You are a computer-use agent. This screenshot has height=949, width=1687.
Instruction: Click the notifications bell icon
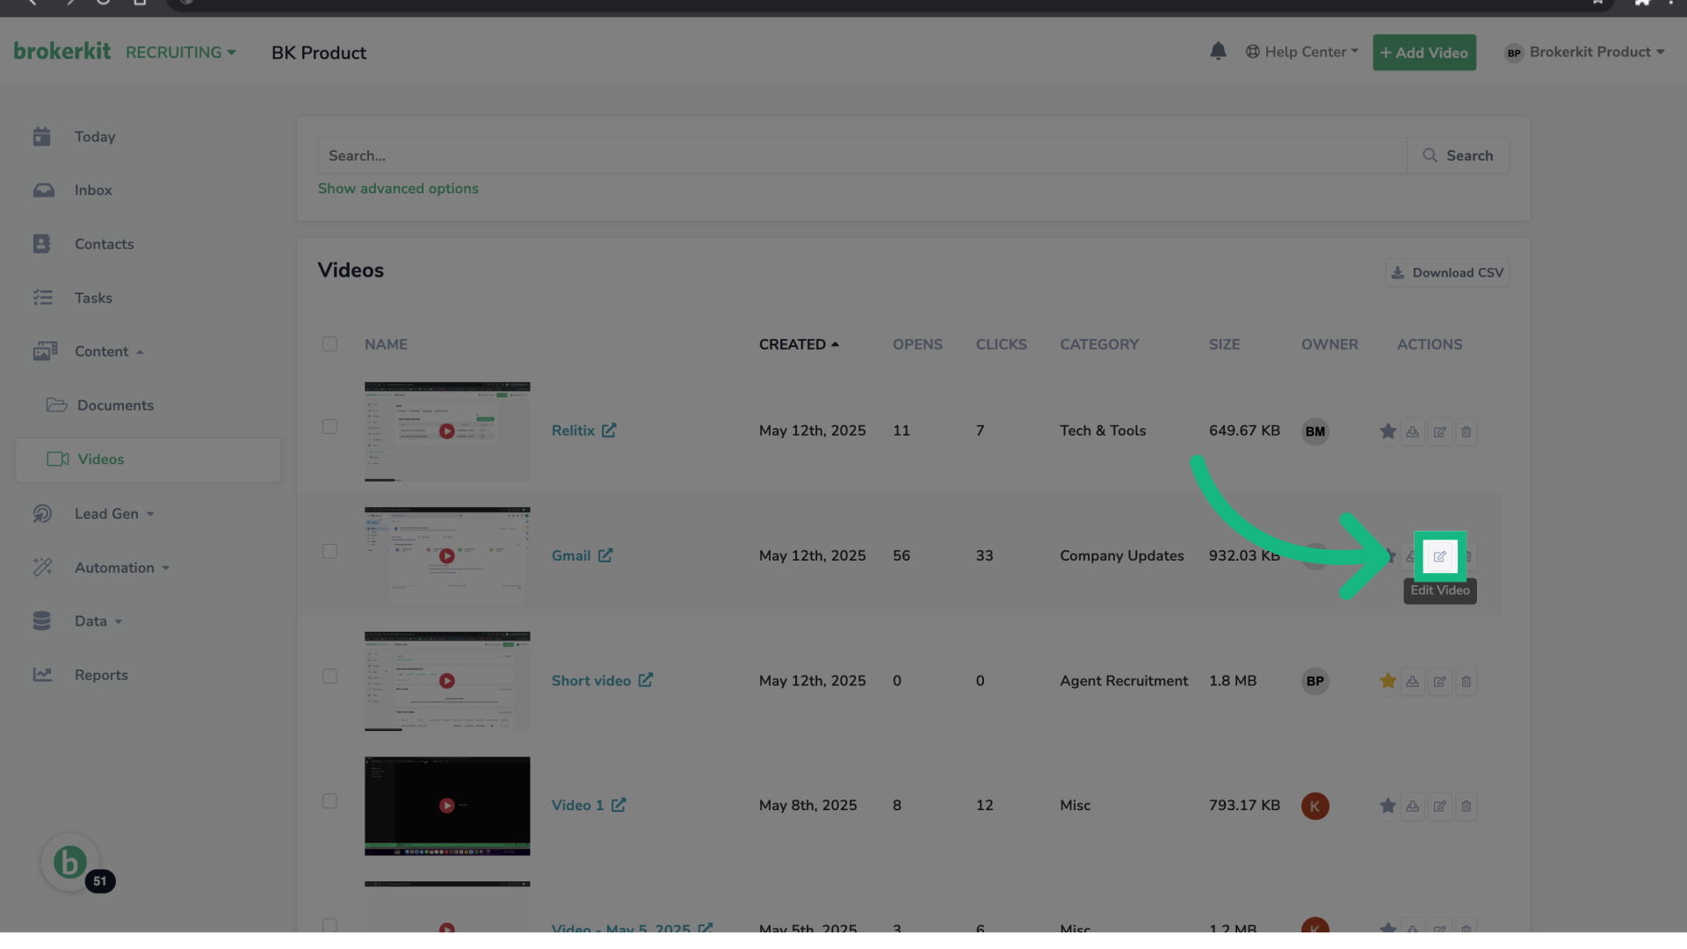pyautogui.click(x=1218, y=52)
